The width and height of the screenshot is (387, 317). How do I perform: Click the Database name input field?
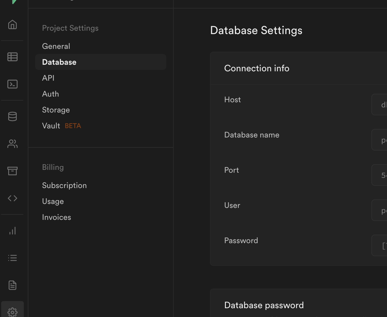[x=379, y=140]
